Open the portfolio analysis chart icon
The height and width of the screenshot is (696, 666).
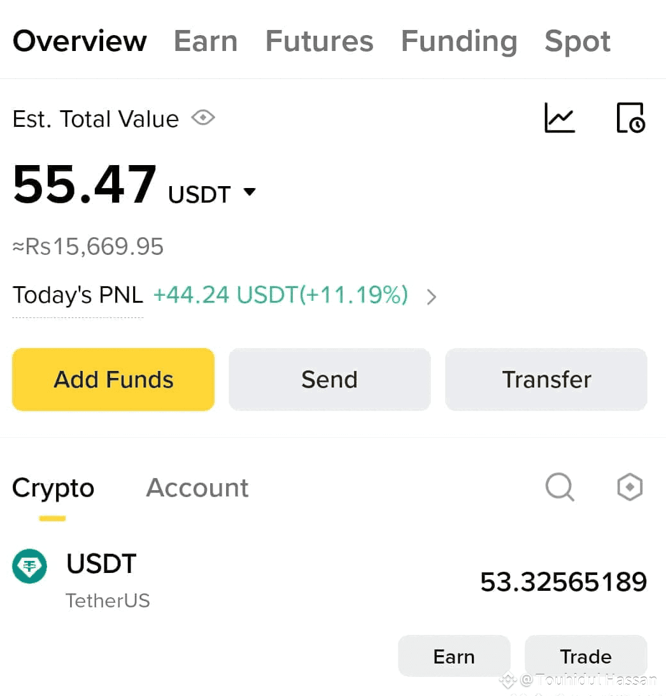coord(560,118)
